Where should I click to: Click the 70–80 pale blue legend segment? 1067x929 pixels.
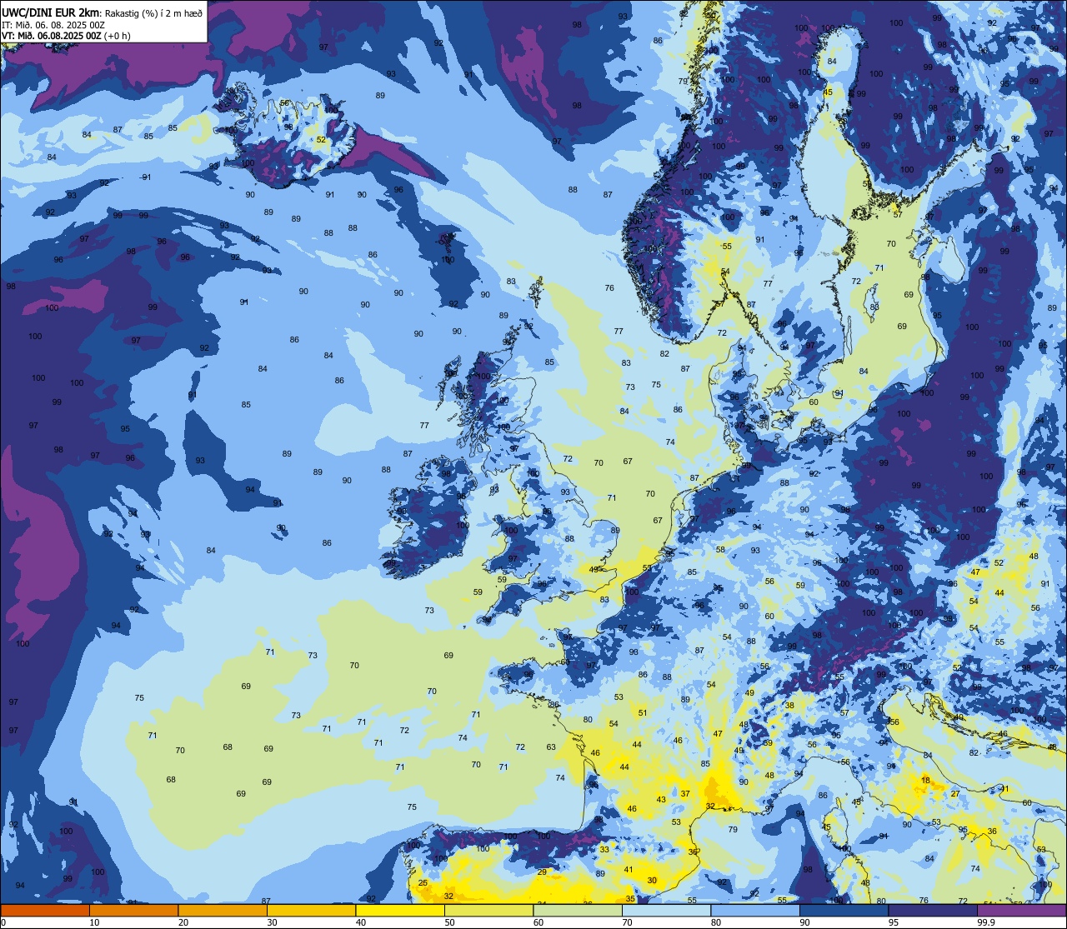point(666,910)
